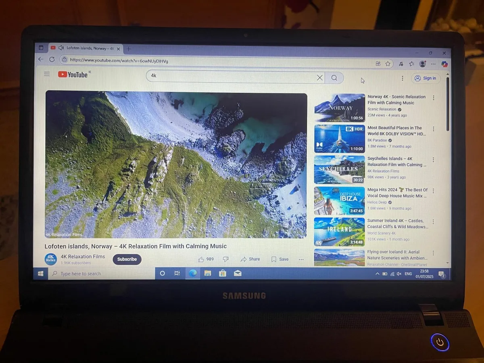This screenshot has width=484, height=363.
Task: Open the Ireland video thumbnail
Action: coord(340,232)
